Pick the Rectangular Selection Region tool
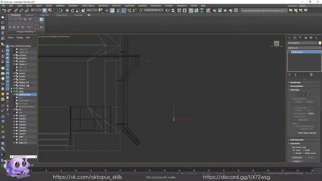This screenshot has height=181, width=322. click(x=55, y=11)
